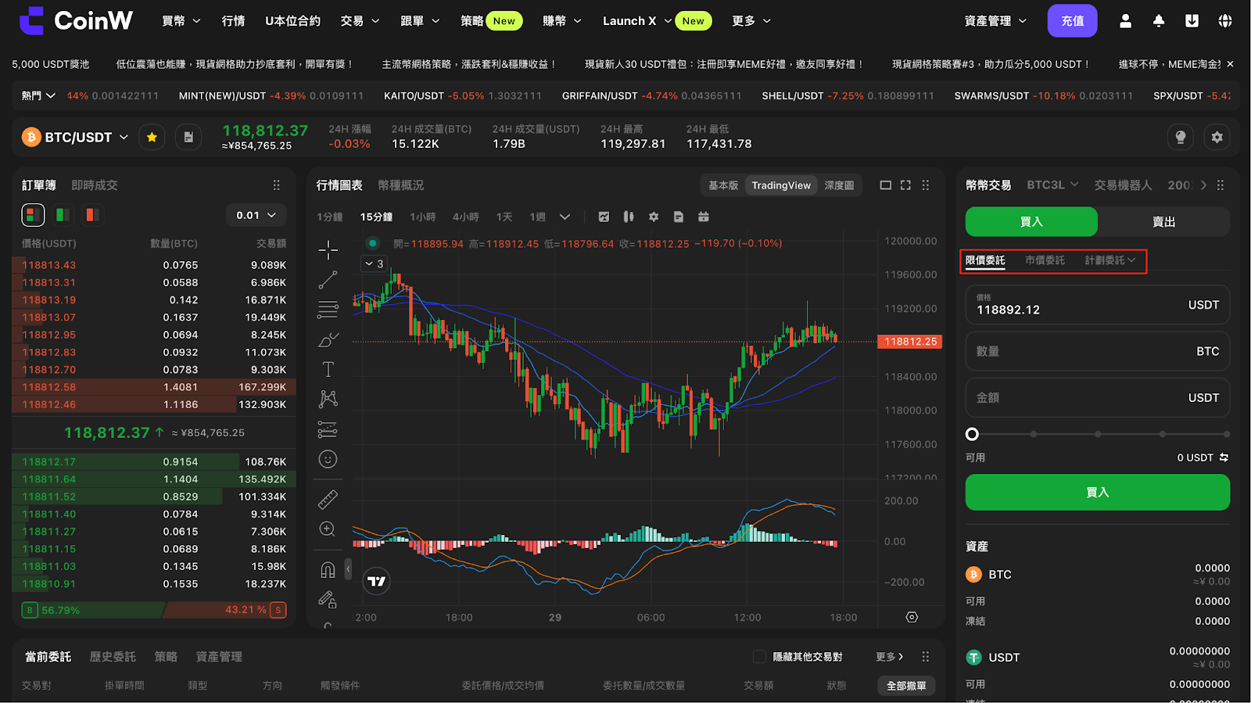
Task: Open chart settings gear in toolbar
Action: [x=654, y=217]
